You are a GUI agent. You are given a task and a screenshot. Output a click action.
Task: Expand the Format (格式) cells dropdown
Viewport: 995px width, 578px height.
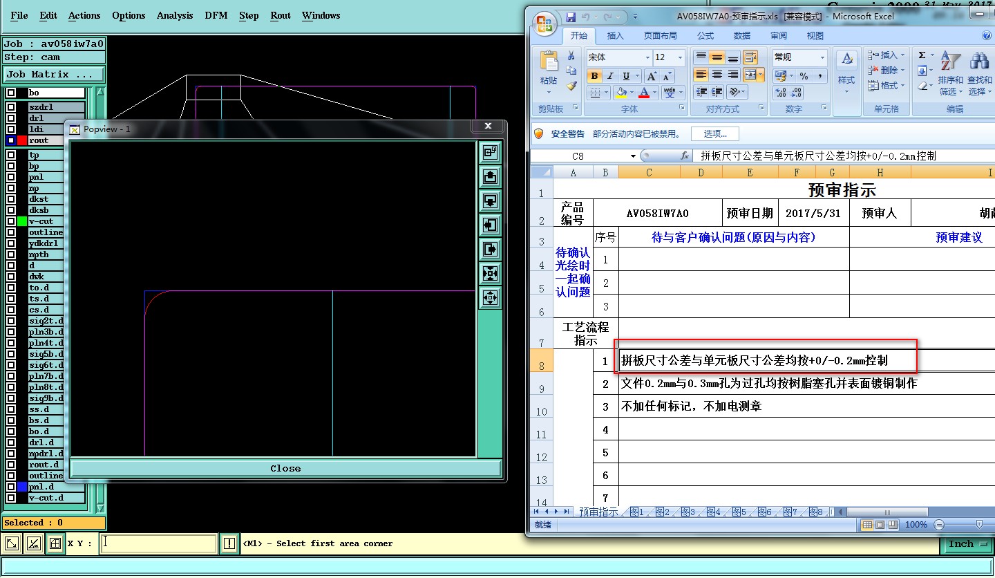pyautogui.click(x=904, y=86)
